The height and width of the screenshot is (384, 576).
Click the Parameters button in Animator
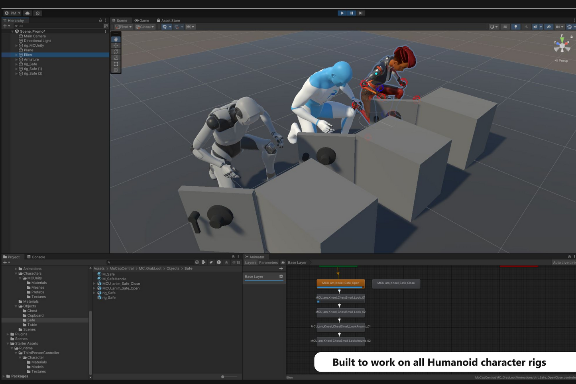pyautogui.click(x=268, y=263)
